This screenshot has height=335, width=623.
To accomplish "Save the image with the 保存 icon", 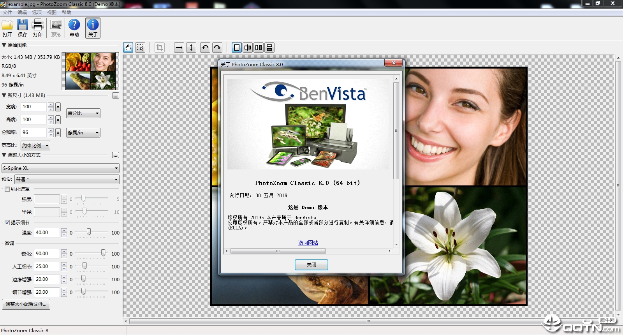I will (23, 28).
